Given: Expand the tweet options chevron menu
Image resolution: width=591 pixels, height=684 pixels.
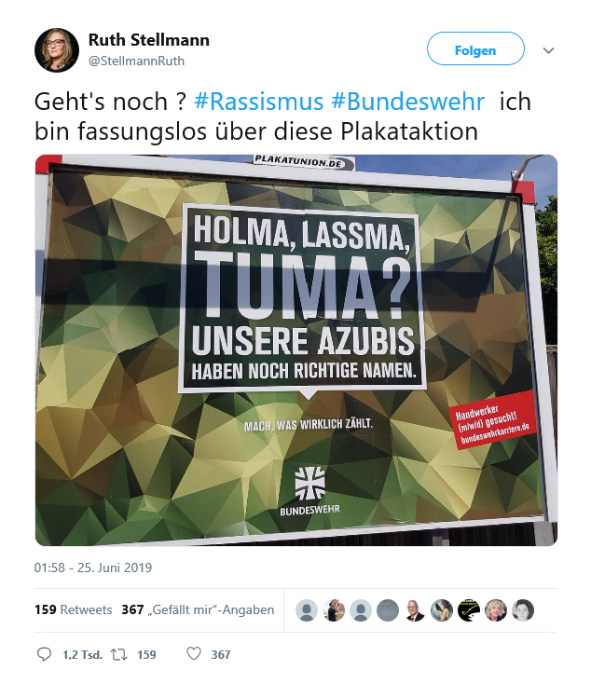Looking at the screenshot, I should coord(548,50).
